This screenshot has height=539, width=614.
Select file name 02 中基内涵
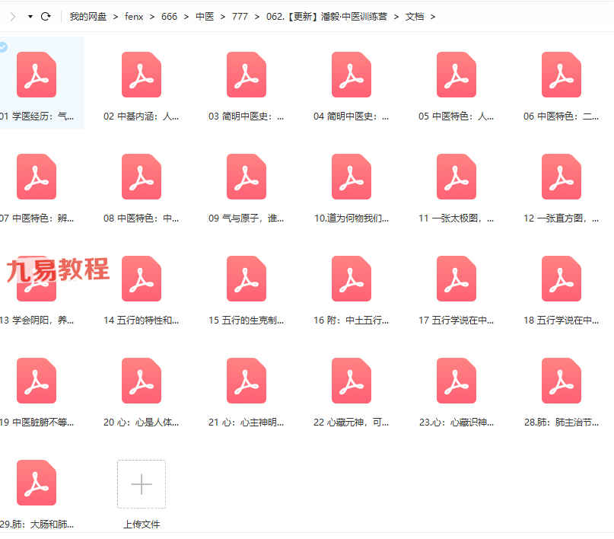pos(142,116)
